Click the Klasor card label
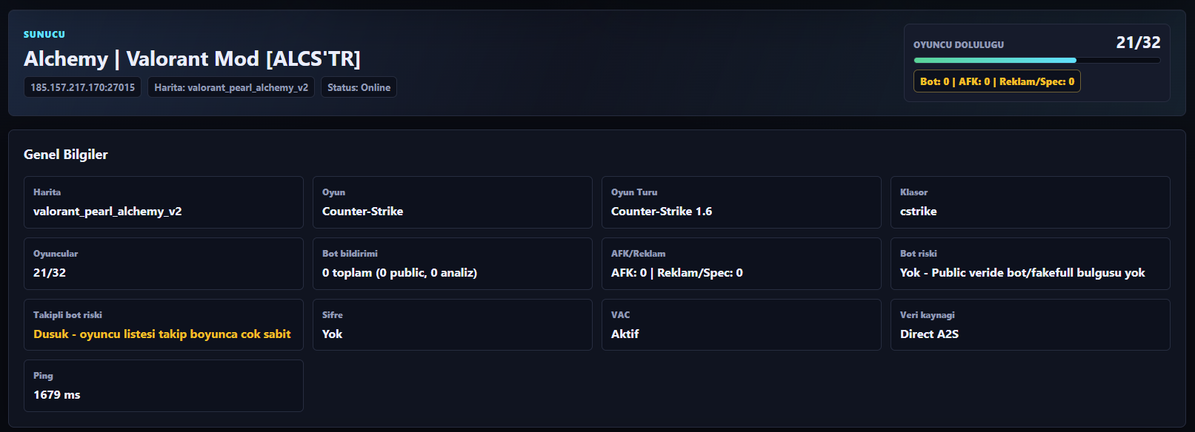 pos(913,192)
